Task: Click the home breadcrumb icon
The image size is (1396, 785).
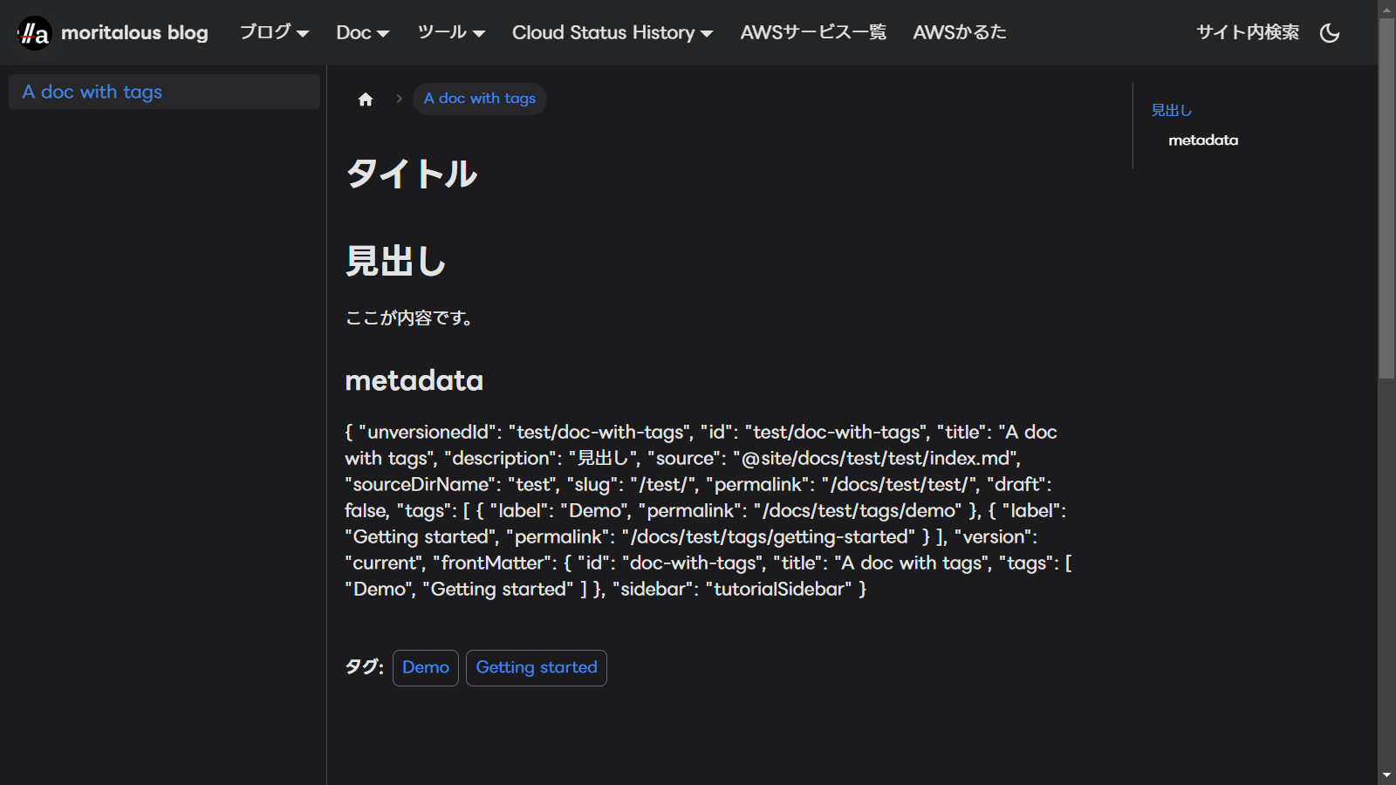Action: [366, 99]
